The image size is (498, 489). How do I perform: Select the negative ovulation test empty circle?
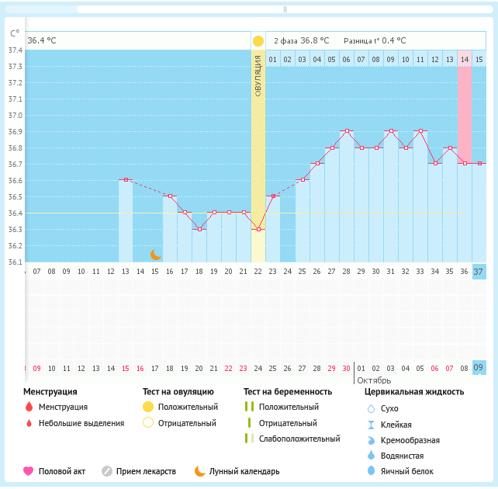tap(147, 423)
